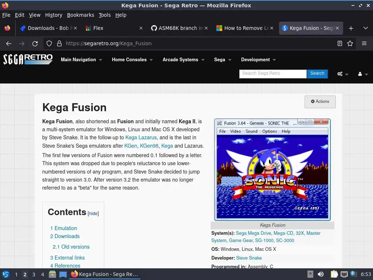This screenshot has height=280, width=373.
Task: Open the History menu
Action: pyautogui.click(x=54, y=15)
